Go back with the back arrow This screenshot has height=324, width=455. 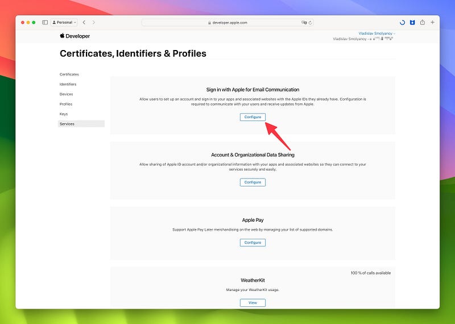(x=84, y=22)
